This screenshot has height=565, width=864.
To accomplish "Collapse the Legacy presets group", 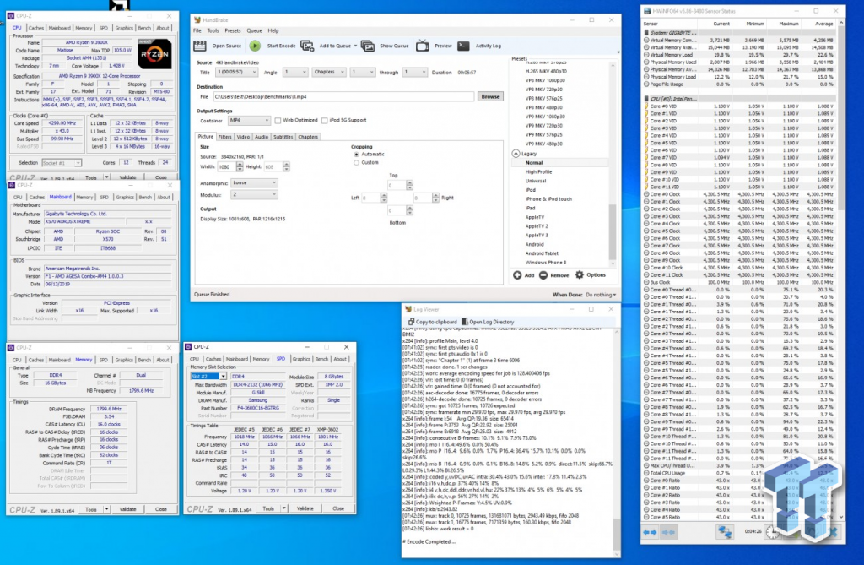I will pos(516,154).
